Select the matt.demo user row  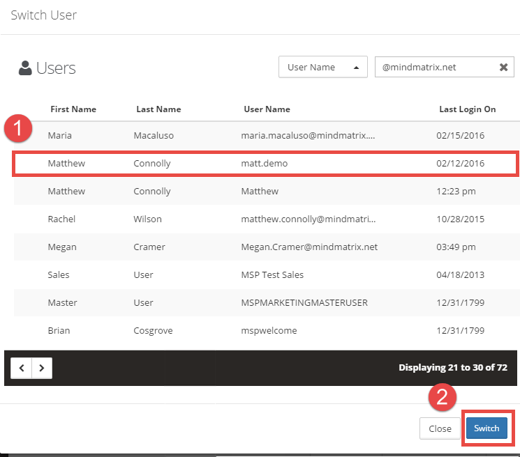click(264, 164)
